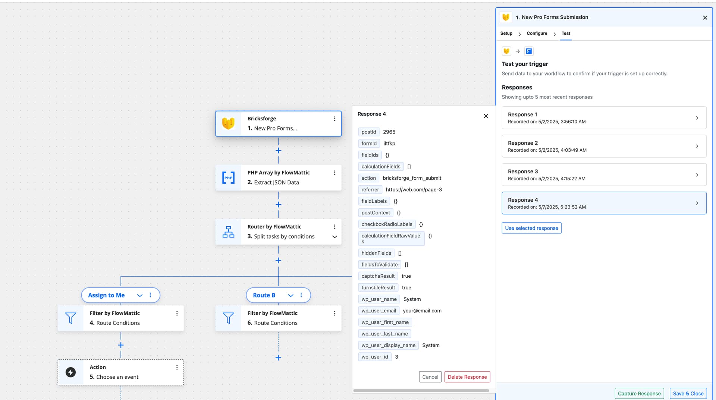Click Bricksforge icon in panel header
Screen dimensions: 716x400
pos(506,17)
